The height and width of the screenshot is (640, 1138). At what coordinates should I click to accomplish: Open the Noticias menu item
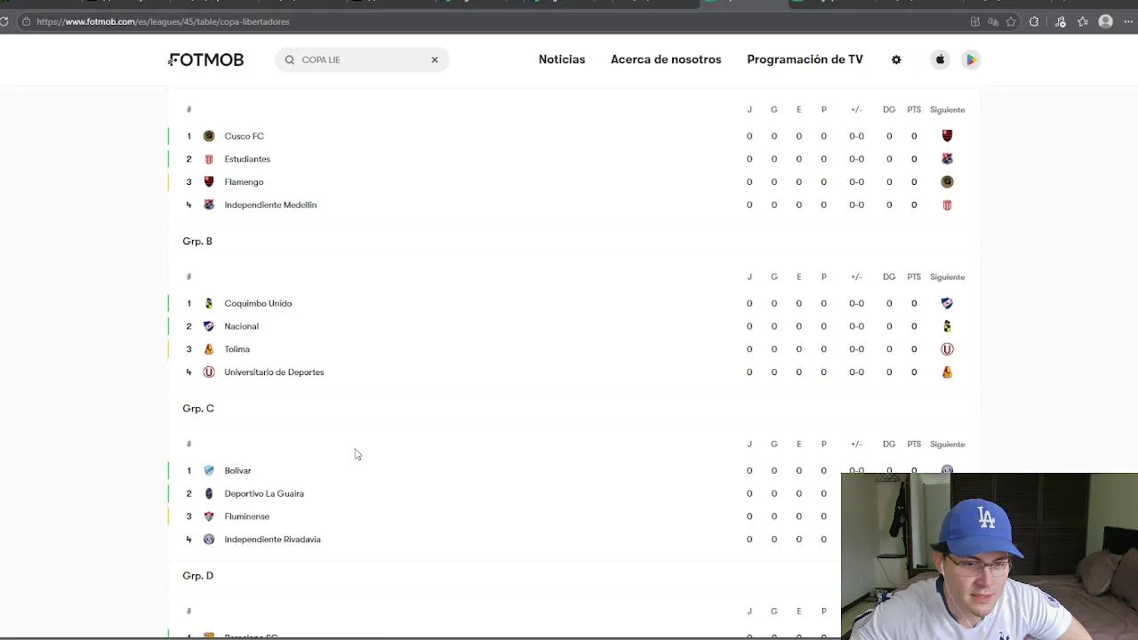point(562,60)
